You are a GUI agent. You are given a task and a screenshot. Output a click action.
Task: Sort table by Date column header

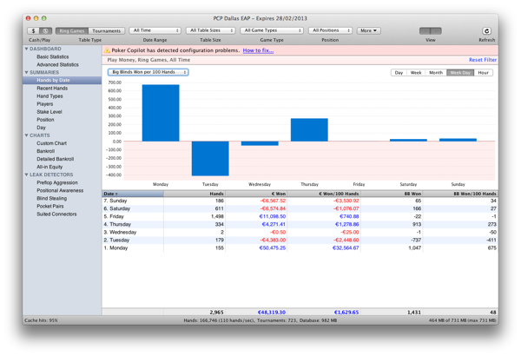click(x=133, y=194)
